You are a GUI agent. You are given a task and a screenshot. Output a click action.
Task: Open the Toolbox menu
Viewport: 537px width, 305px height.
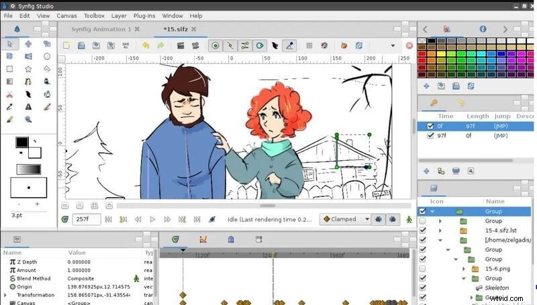point(94,15)
